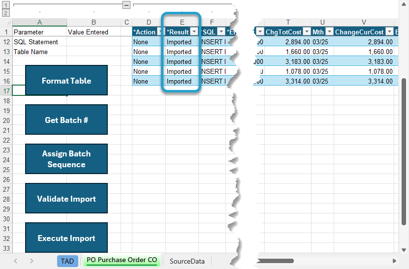
Task: Select column T header
Action: [288, 22]
